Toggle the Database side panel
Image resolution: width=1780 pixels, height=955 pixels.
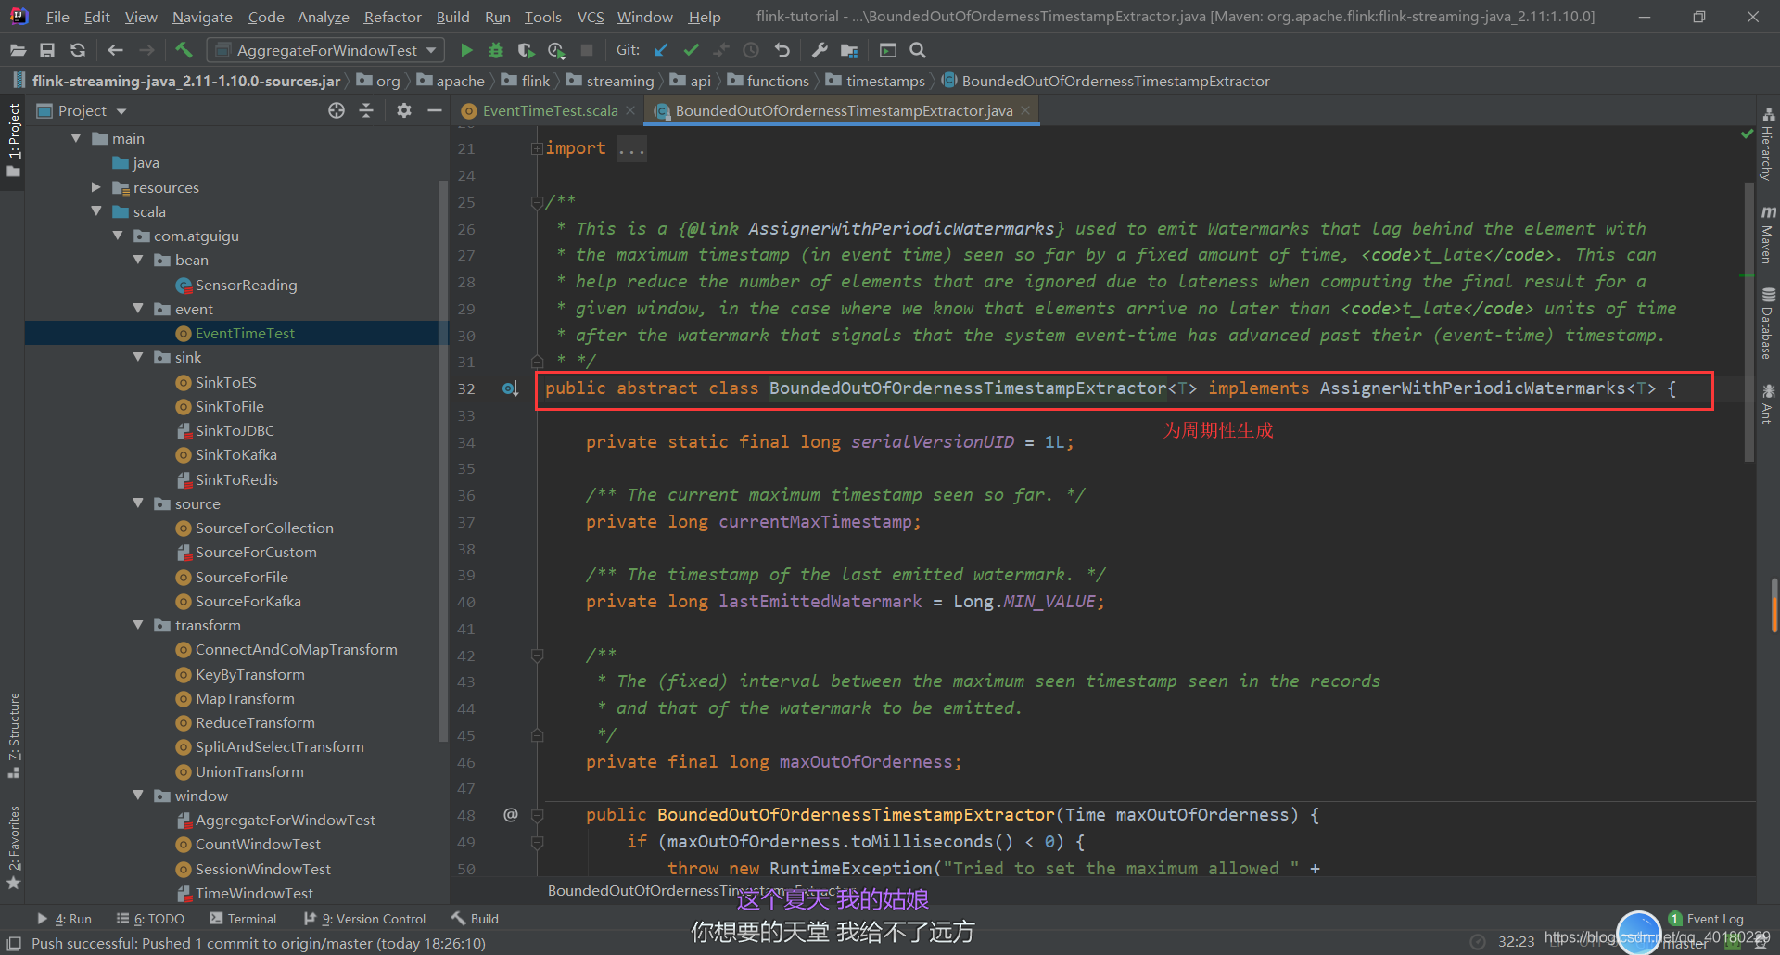click(1768, 323)
